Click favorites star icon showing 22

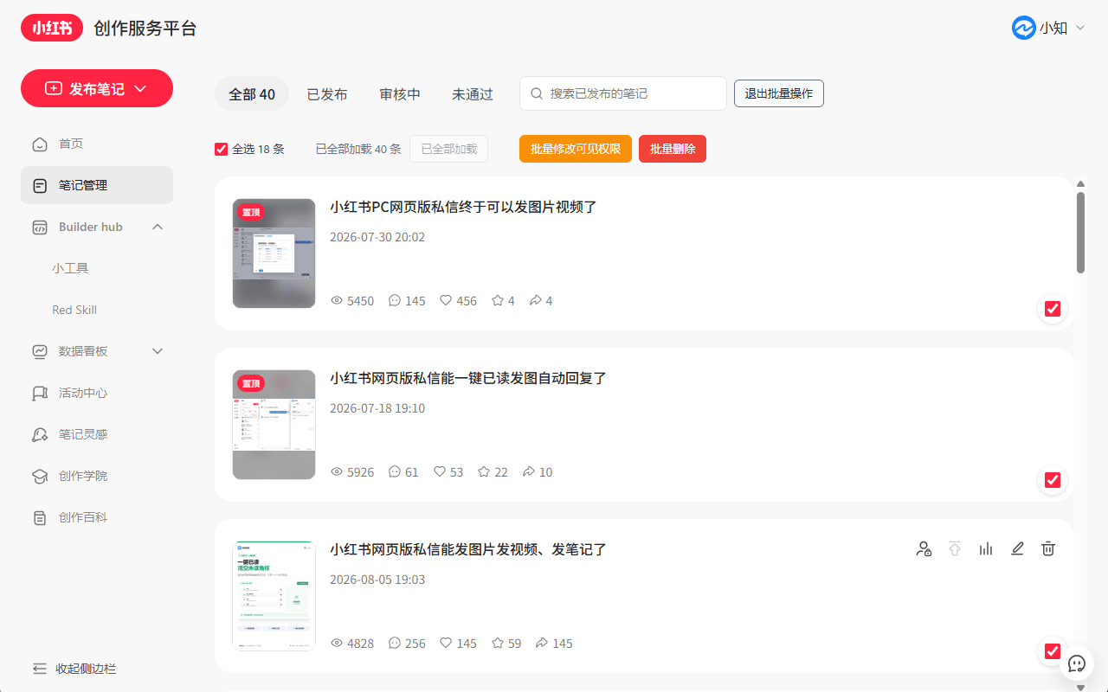click(x=484, y=472)
